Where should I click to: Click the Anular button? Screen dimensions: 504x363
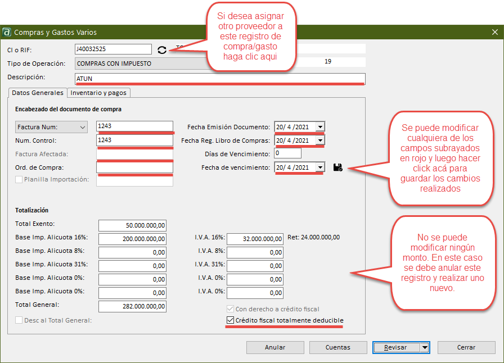275,347
